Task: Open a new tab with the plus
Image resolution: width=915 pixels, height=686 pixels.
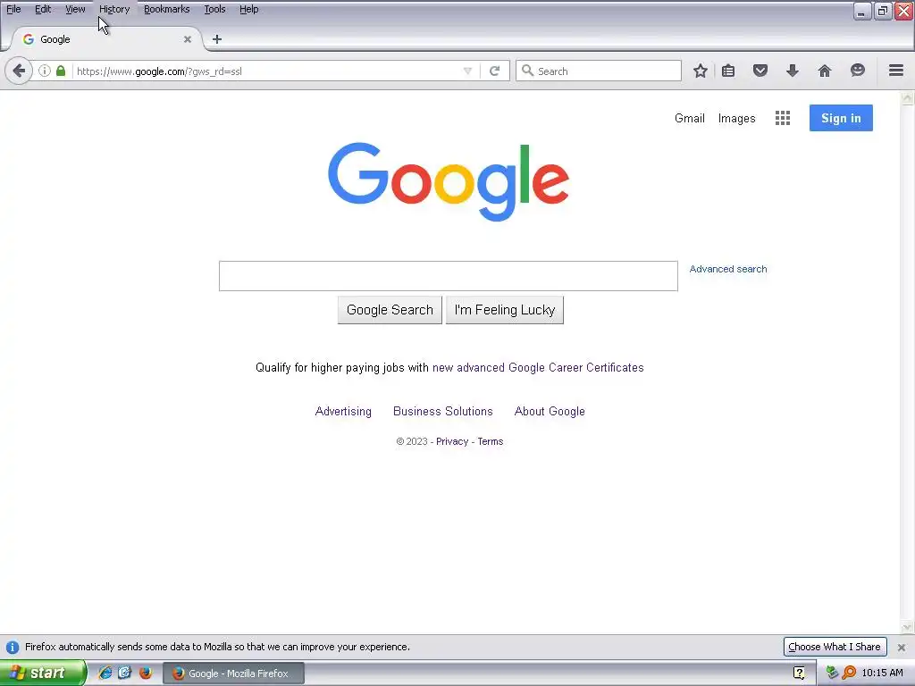Action: (217, 39)
